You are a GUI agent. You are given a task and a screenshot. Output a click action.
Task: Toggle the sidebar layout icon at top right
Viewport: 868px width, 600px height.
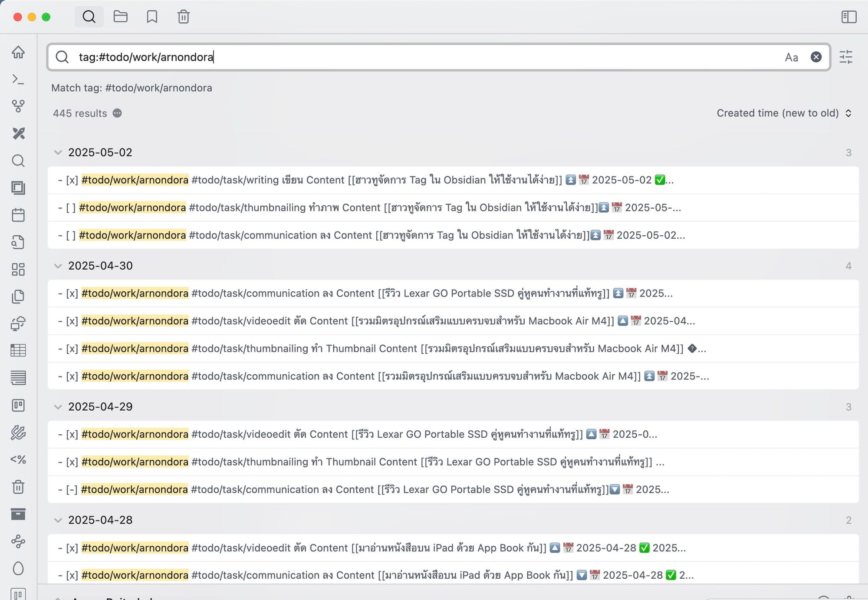848,17
